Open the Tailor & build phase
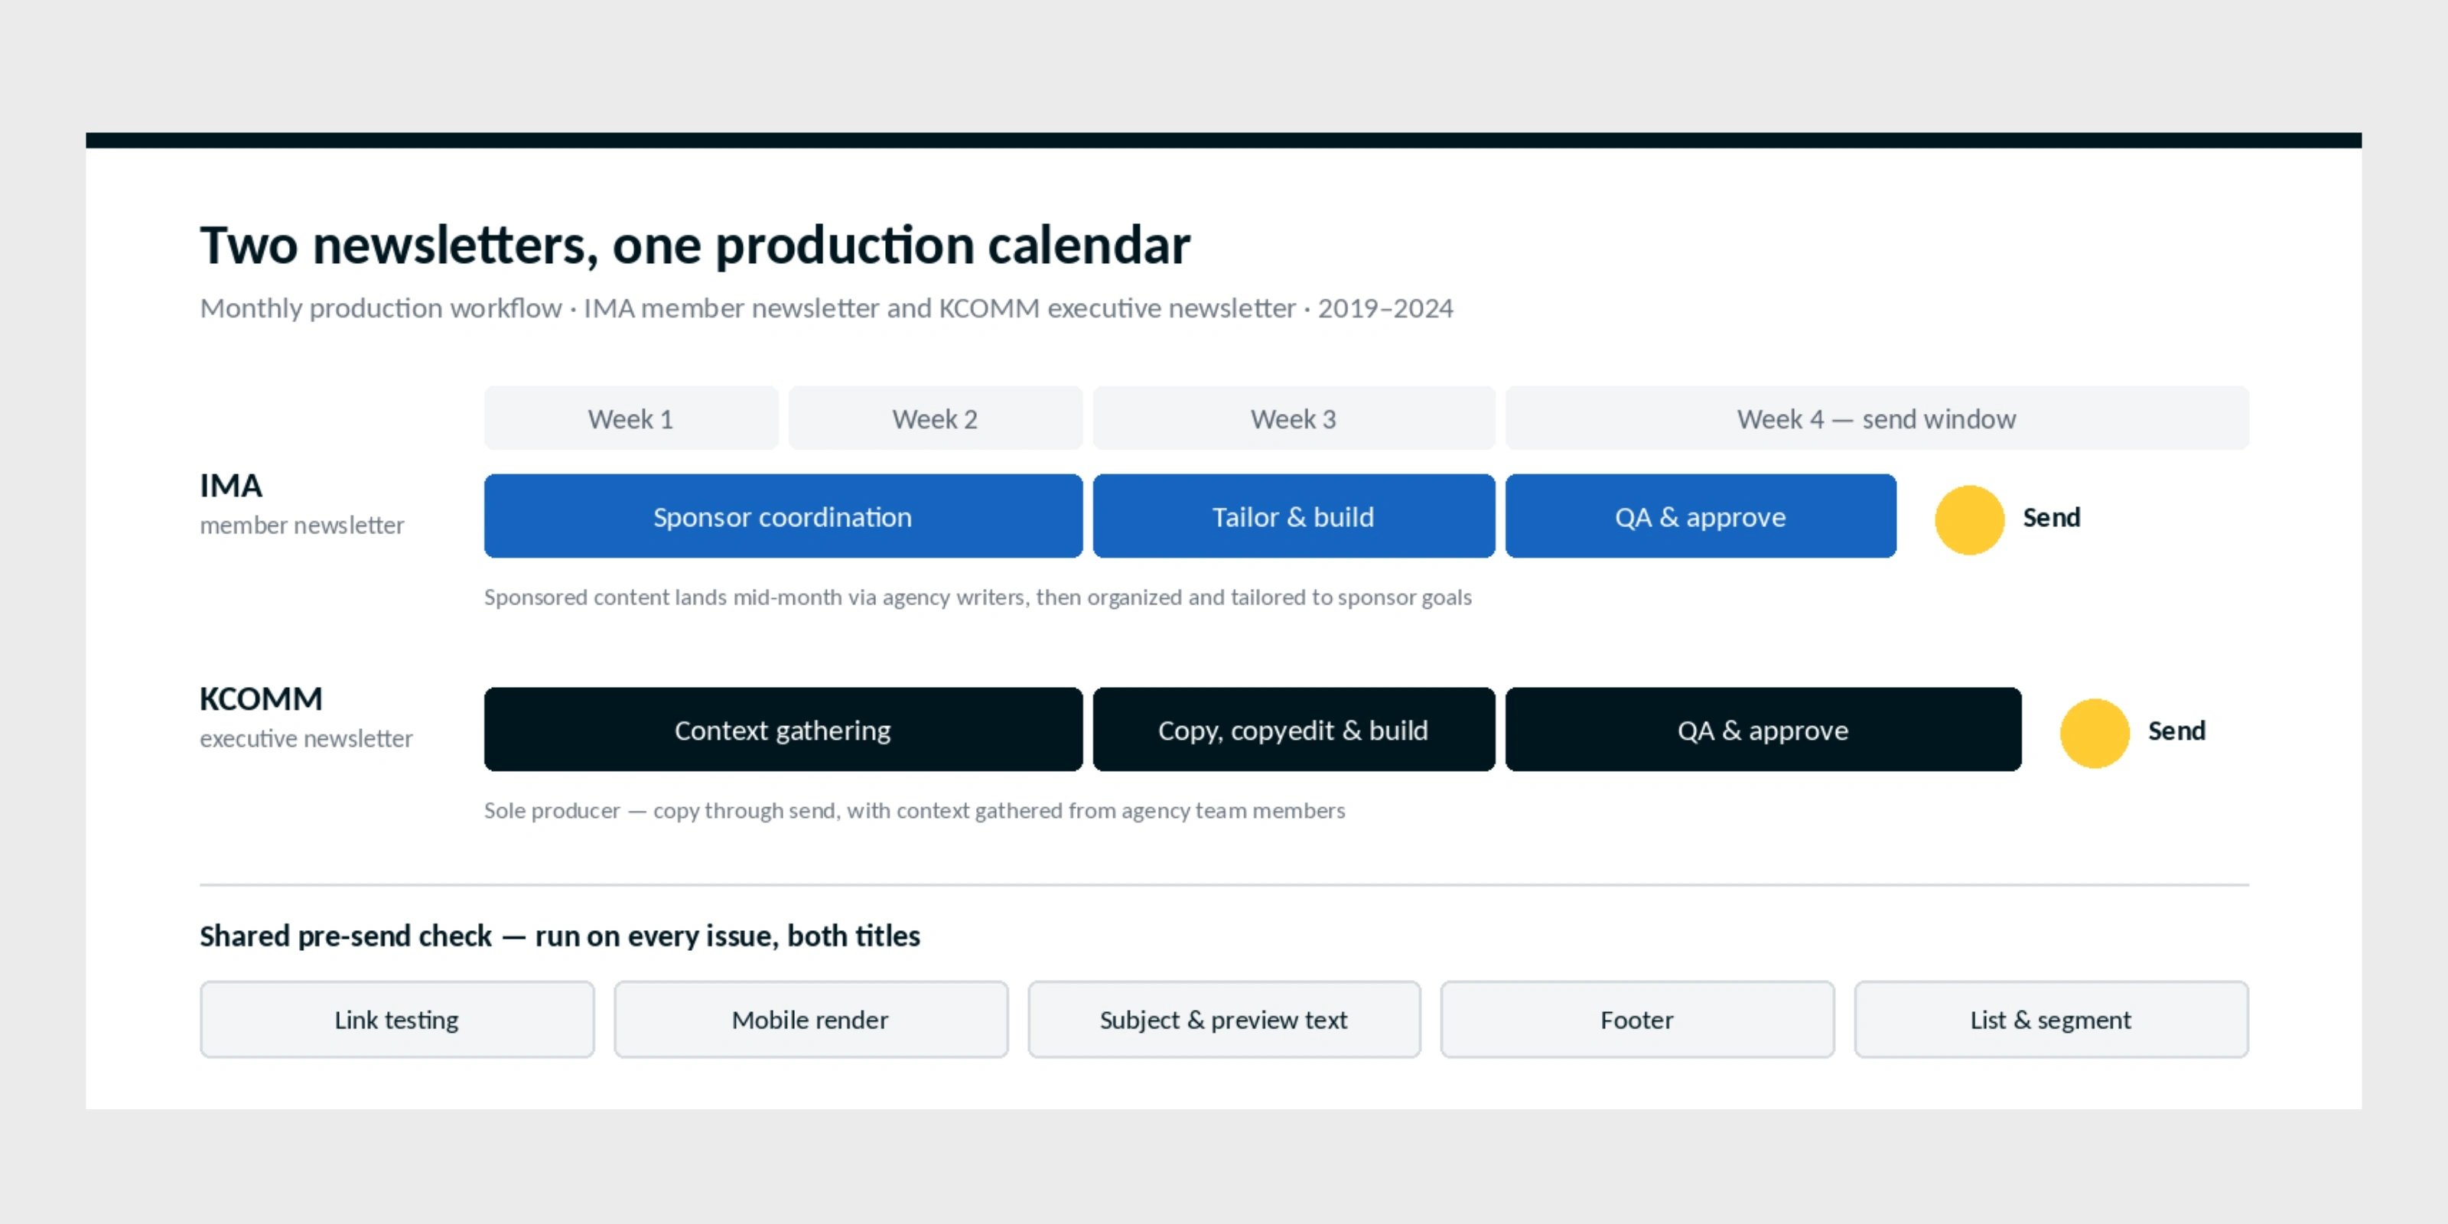The image size is (2448, 1224). tap(1294, 516)
